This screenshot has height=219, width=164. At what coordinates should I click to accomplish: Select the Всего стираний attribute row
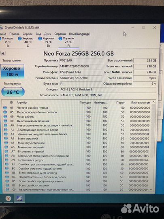click(x=77, y=138)
